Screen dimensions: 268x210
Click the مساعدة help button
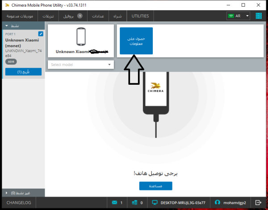tap(156, 186)
